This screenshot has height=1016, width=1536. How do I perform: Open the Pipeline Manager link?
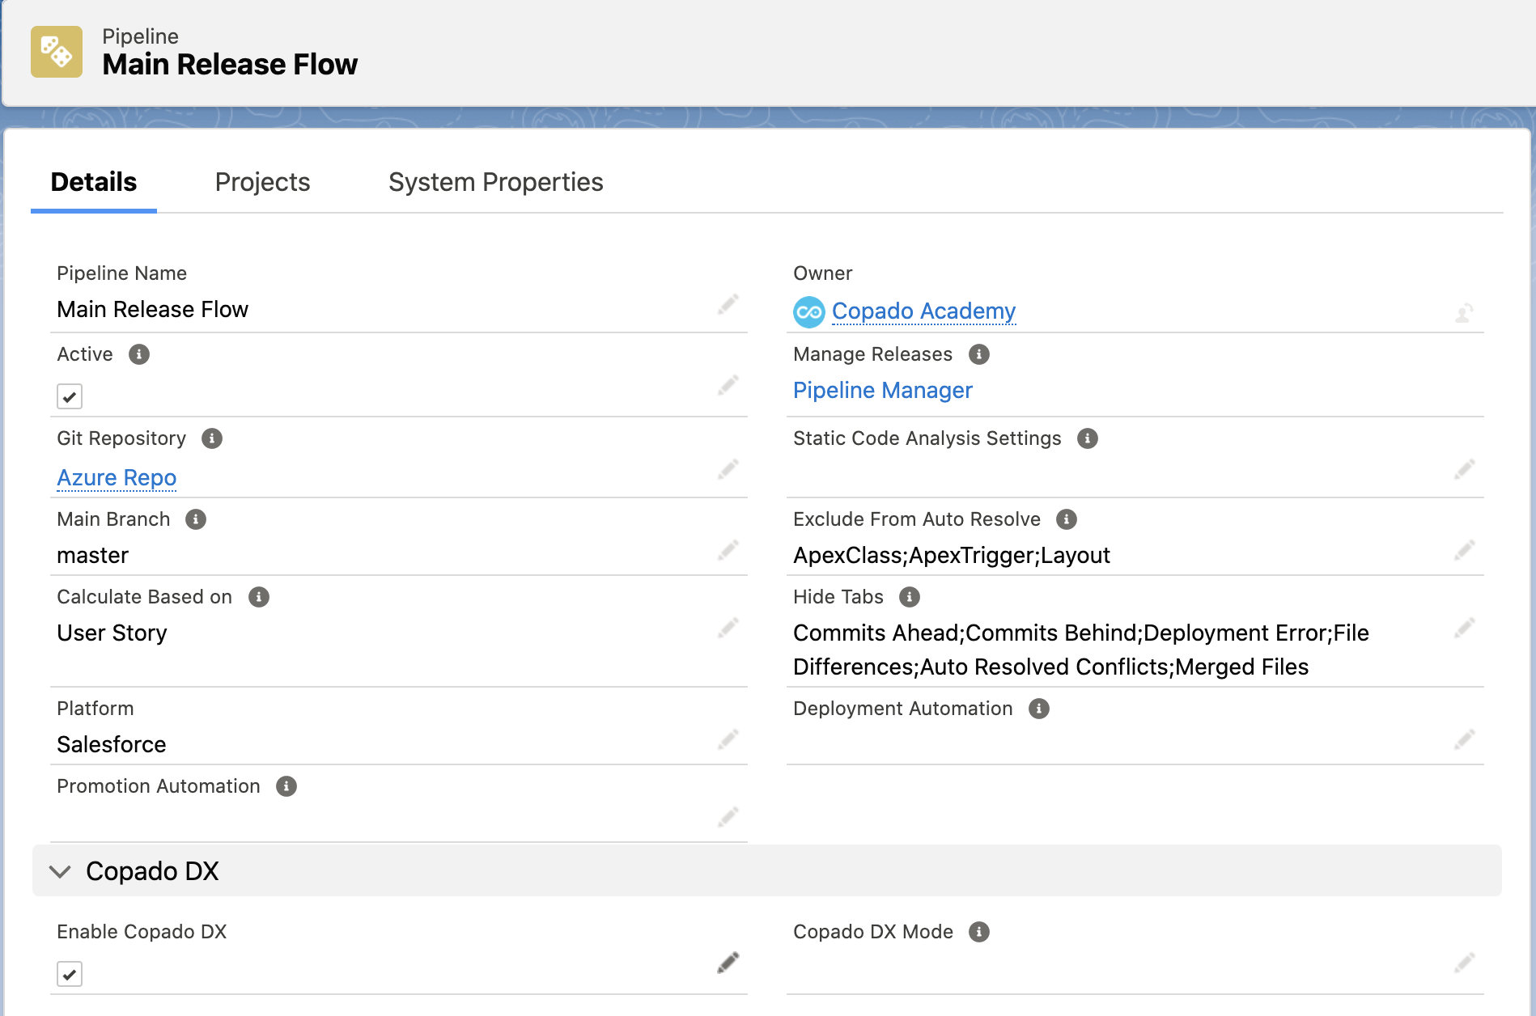tap(882, 391)
